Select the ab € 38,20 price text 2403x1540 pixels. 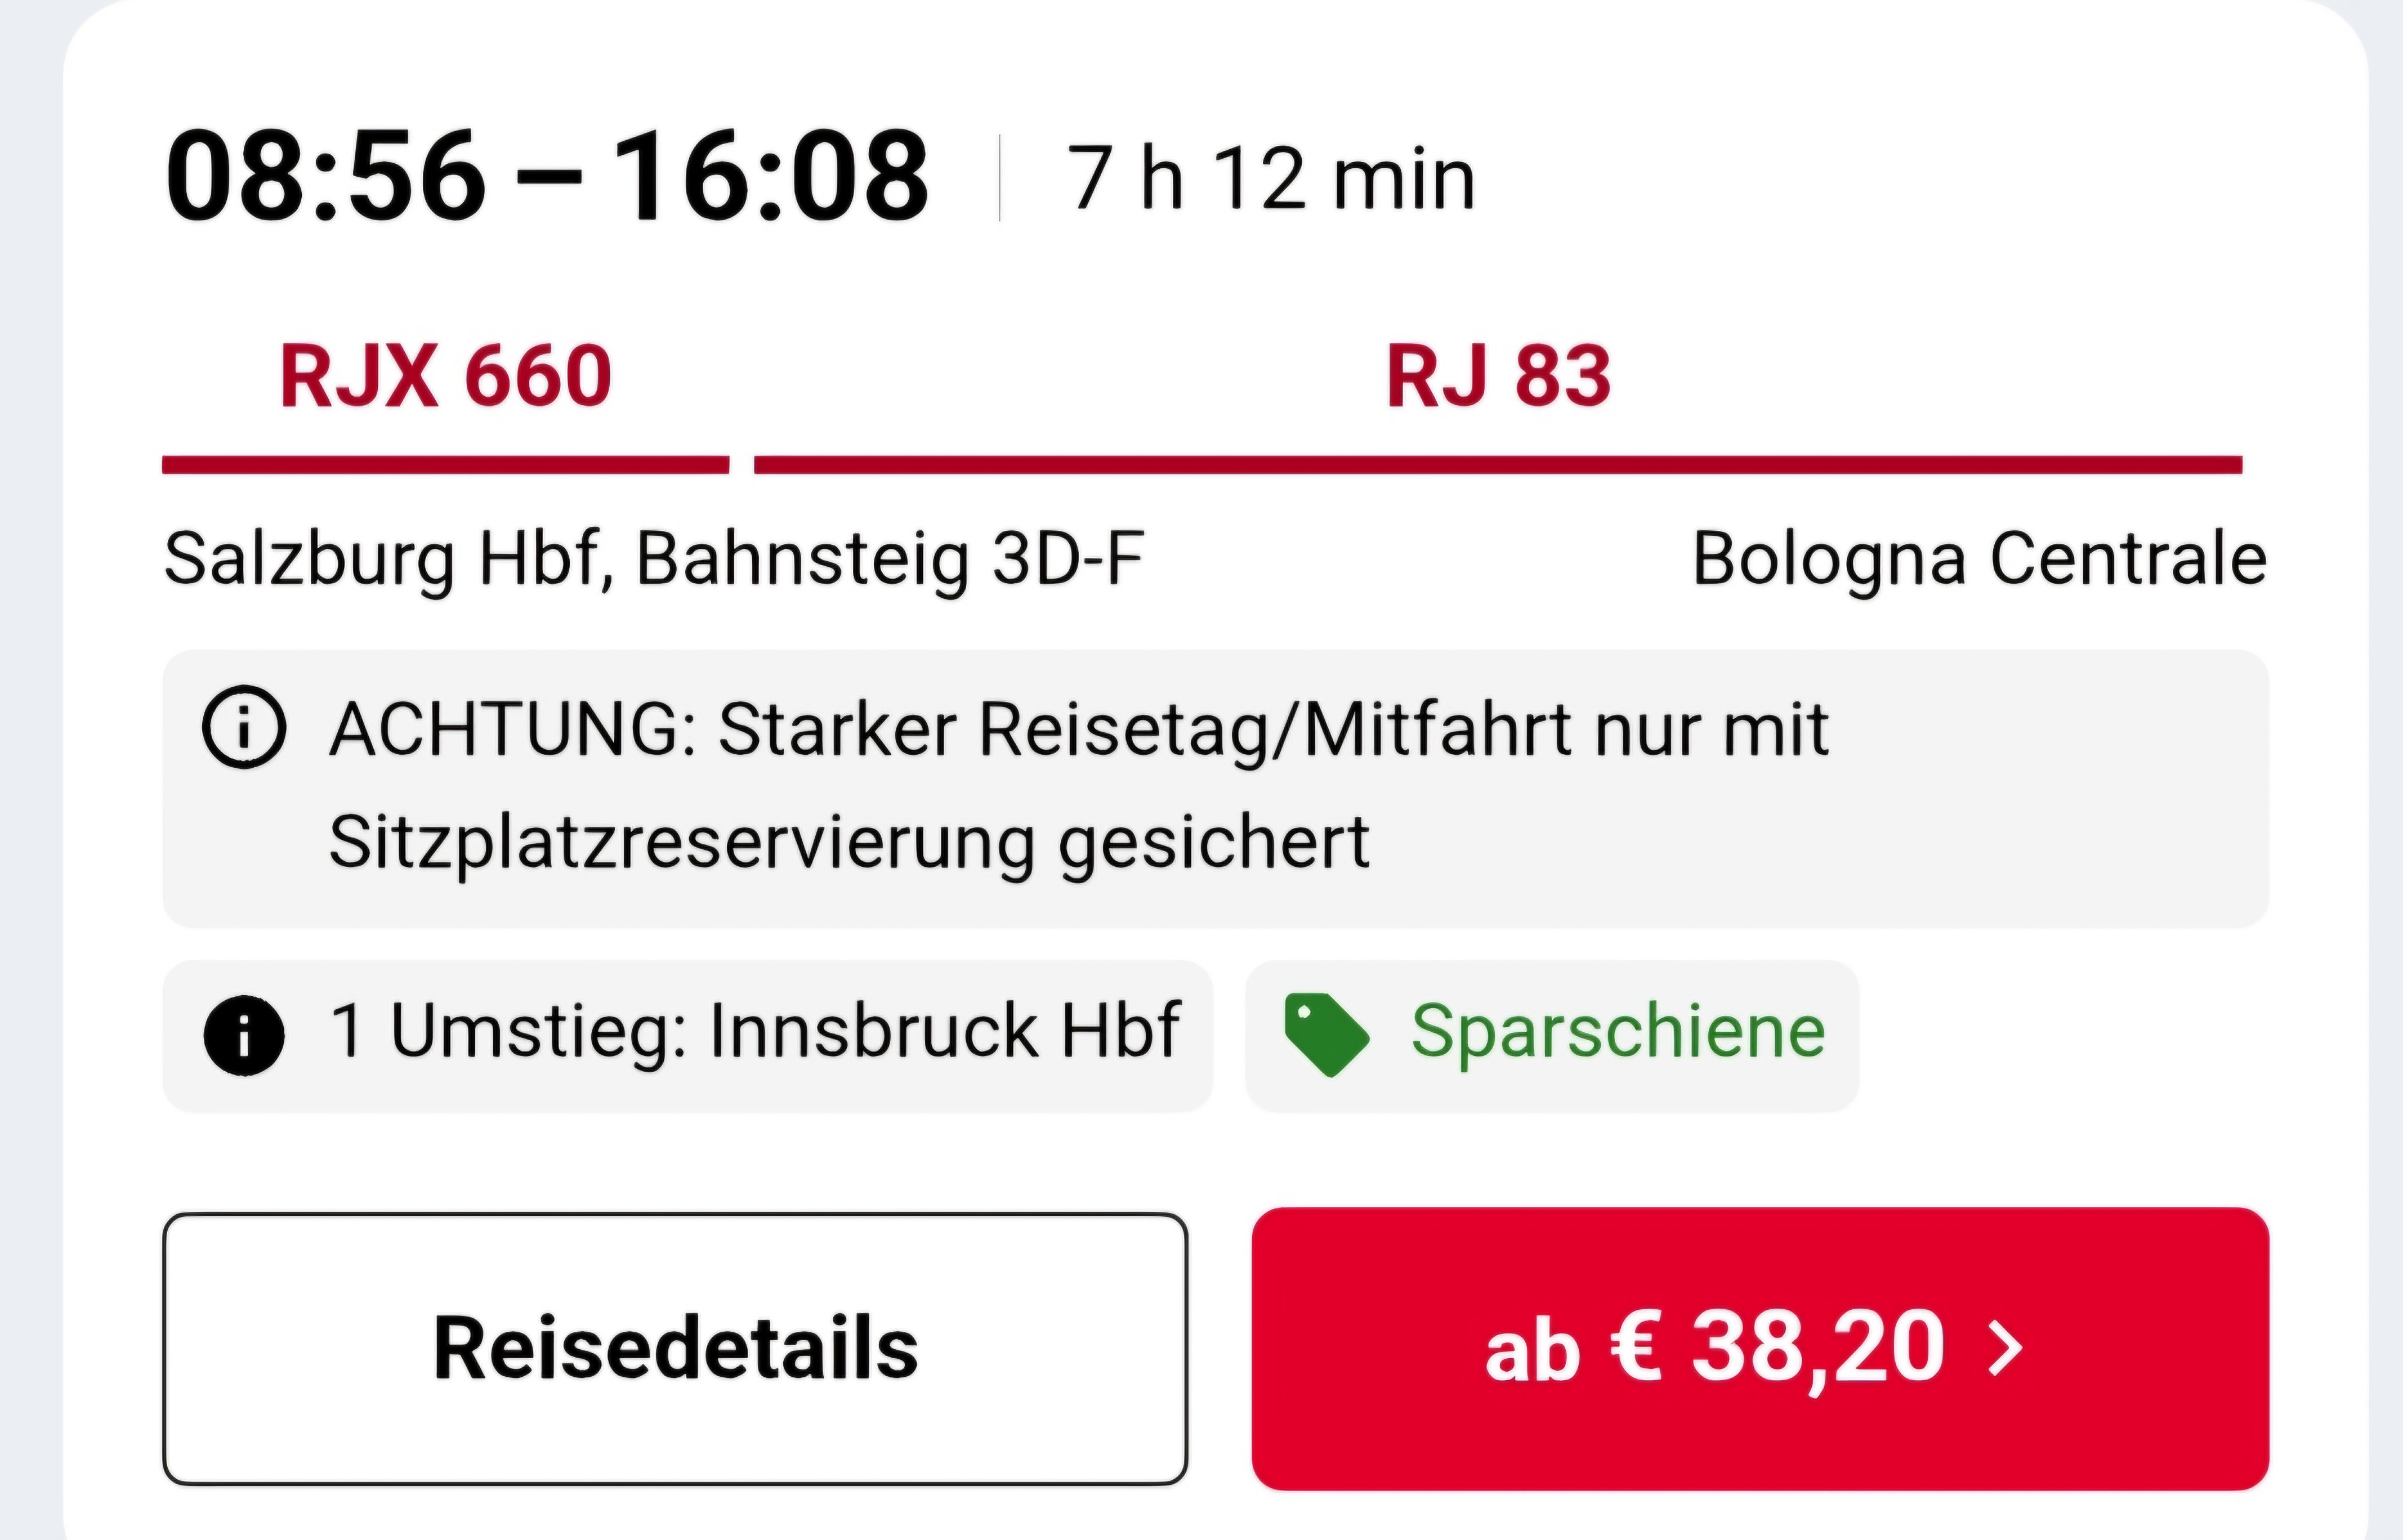pos(1715,1348)
